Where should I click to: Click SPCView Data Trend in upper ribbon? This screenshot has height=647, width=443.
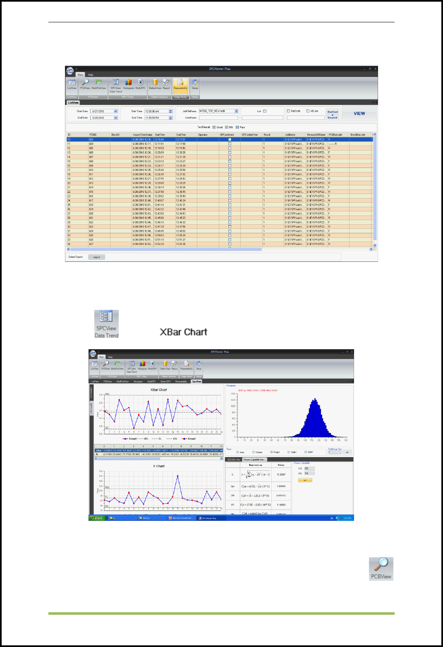point(116,86)
